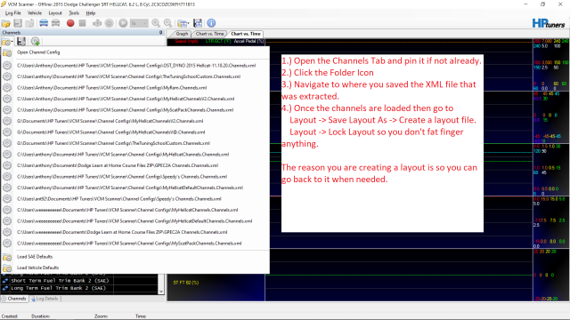Viewport: 570px width, 320px height.
Task: Start logging with the red record button
Action: coord(70,23)
